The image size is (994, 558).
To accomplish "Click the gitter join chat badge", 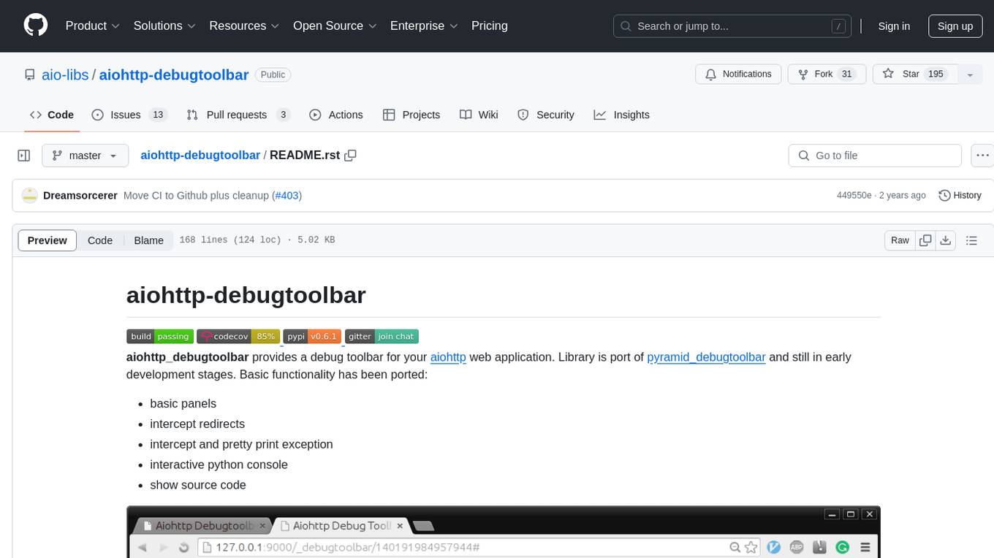I will click(382, 337).
